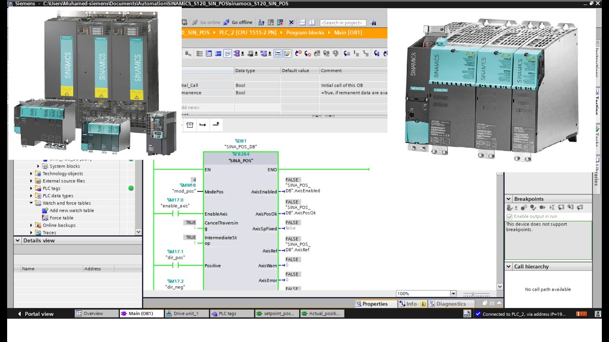
Task: Click the Comment column header
Action: (353, 71)
